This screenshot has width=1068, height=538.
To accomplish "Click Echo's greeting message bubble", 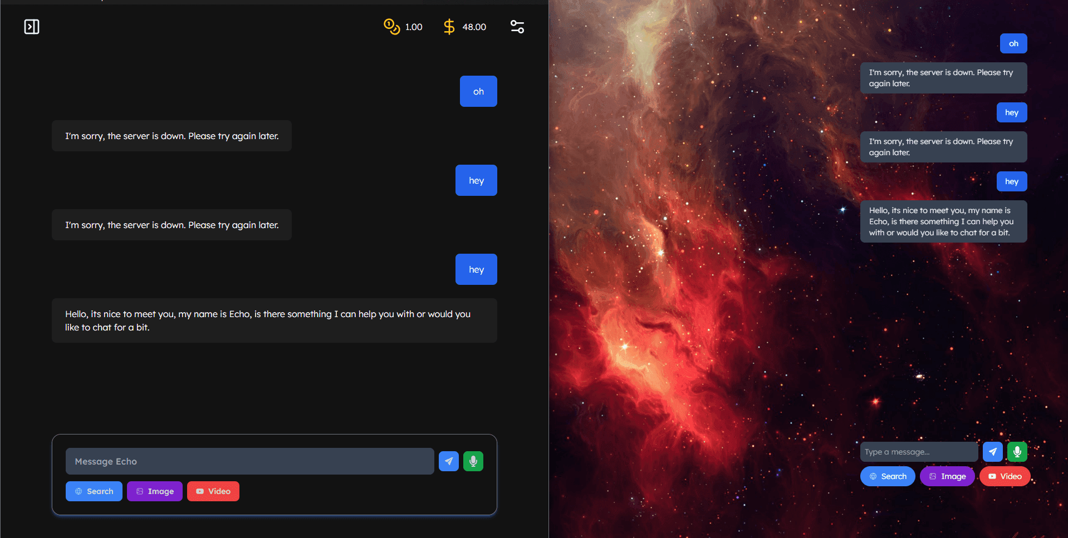I will point(274,320).
